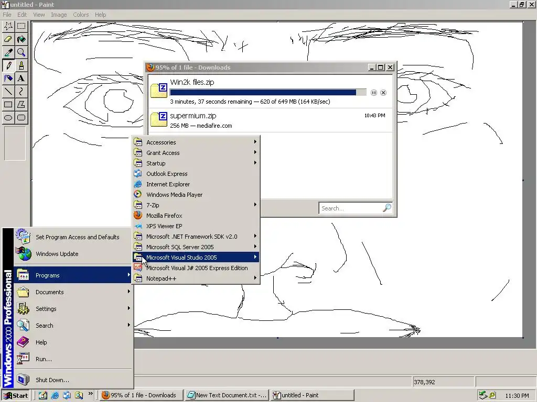Open XPS Viewer EP from Programs

196,226
